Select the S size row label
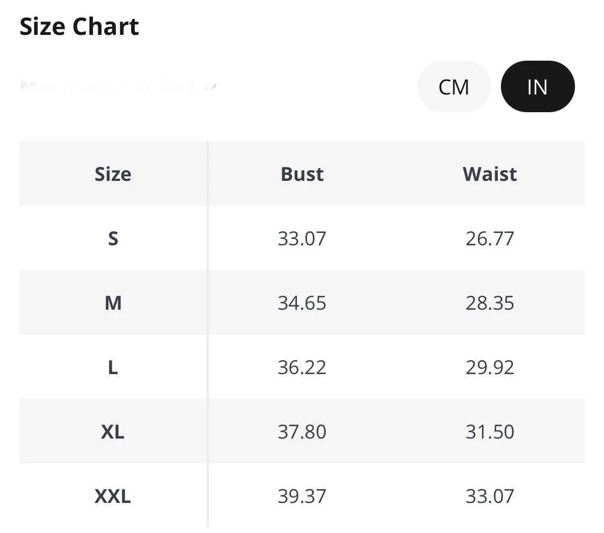 pos(113,239)
